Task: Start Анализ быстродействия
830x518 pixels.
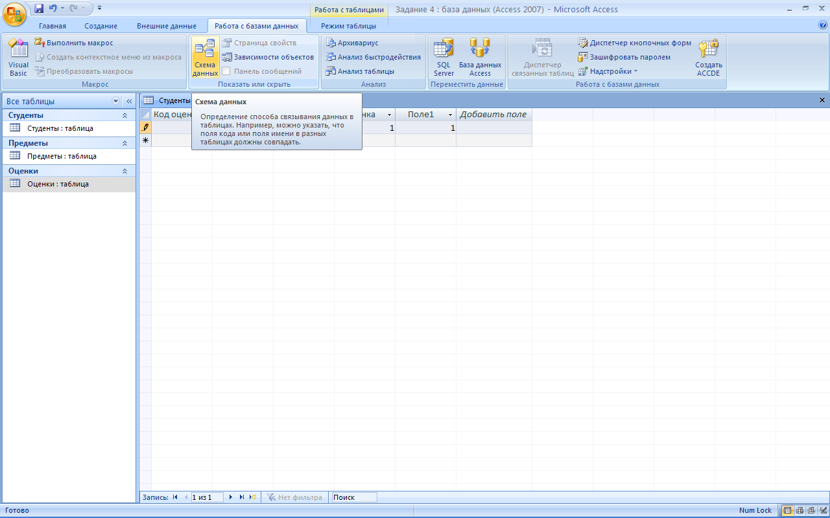Action: (373, 57)
